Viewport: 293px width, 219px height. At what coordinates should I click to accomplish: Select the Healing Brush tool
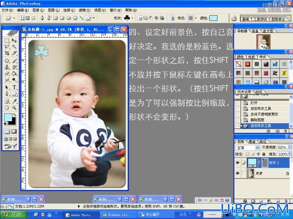7,61
